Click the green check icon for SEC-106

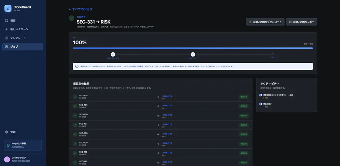(75, 115)
